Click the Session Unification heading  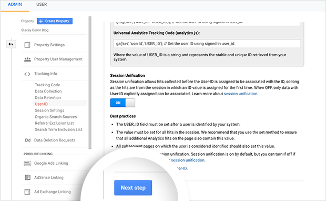point(127,76)
